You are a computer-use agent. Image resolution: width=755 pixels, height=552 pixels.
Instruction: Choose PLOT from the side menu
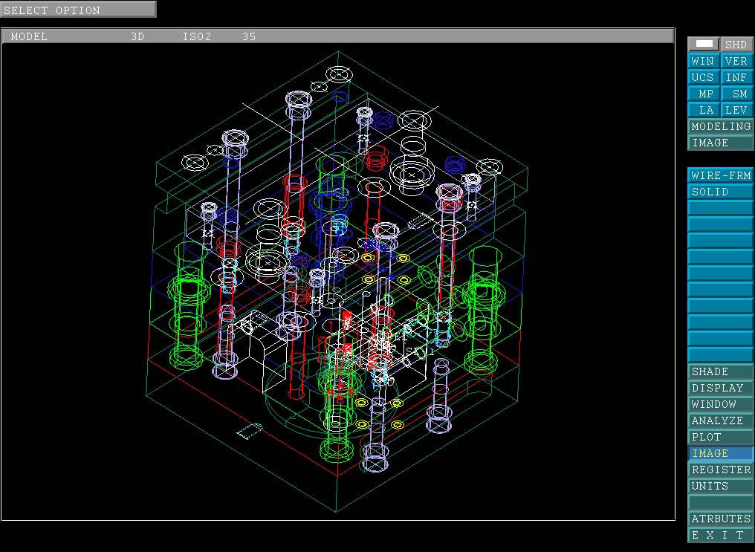[x=720, y=437]
